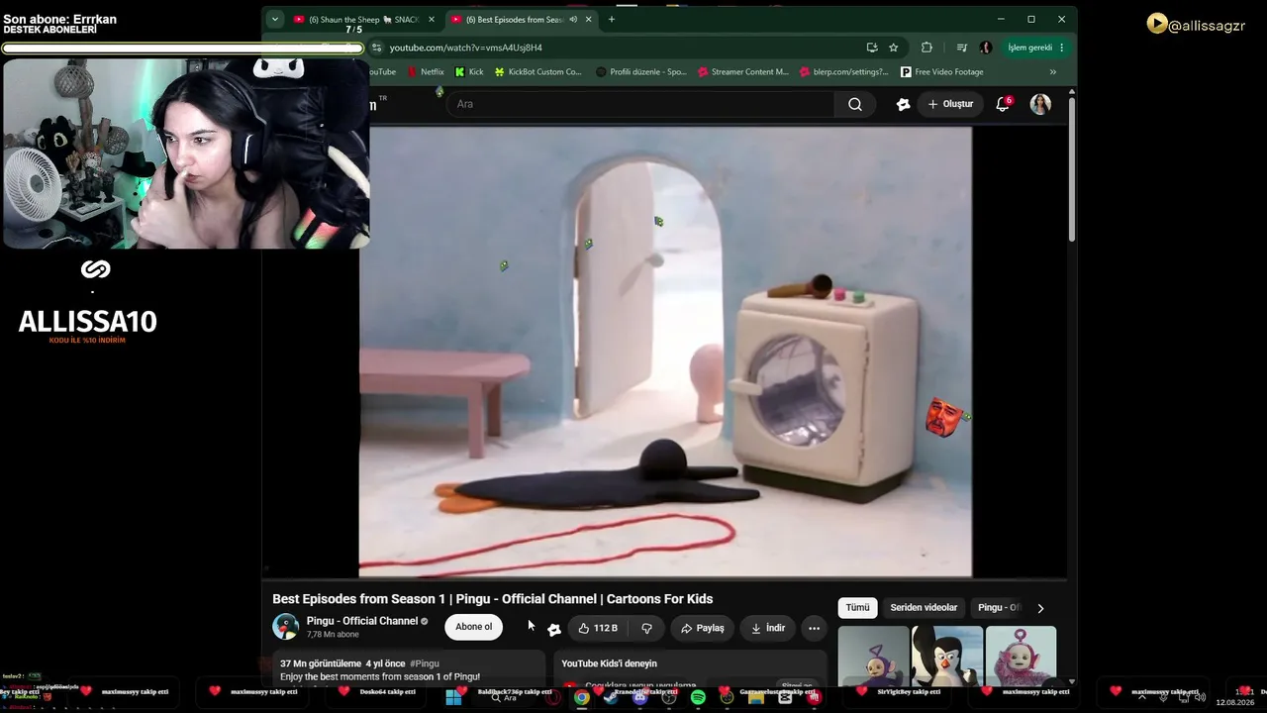Open the blerp.com/settings bookmark

843,72
